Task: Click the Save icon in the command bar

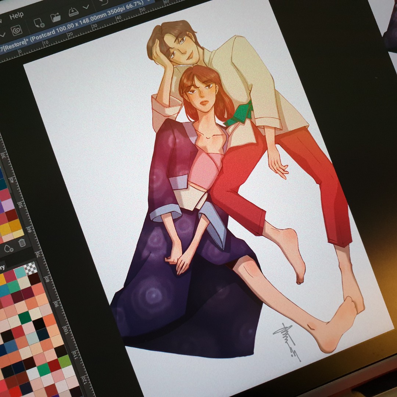Action: click(x=74, y=12)
